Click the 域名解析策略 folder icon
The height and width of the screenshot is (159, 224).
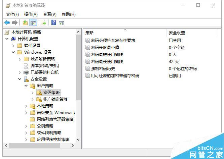point(26,59)
